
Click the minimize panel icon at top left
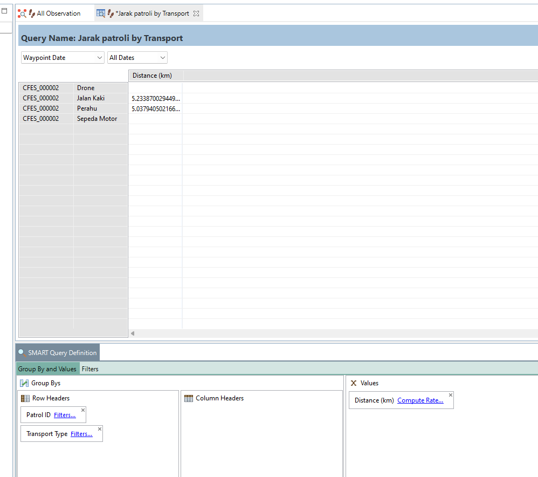4,10
